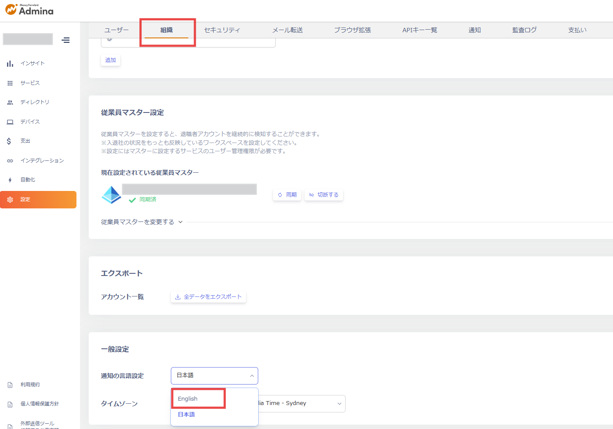This screenshot has height=429, width=613.
Task: Click the 支出 dollar icon
Action: (9, 141)
